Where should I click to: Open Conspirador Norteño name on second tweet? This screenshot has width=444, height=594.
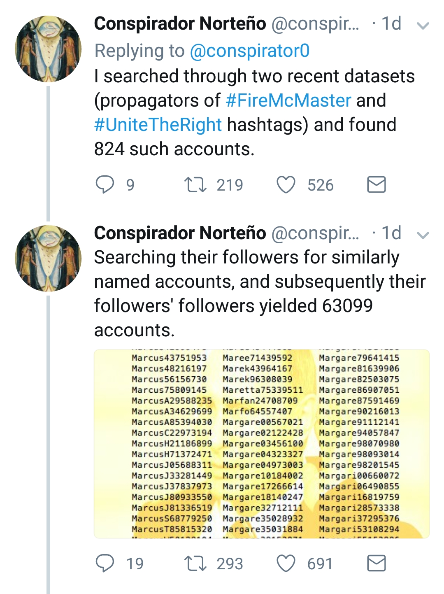[x=180, y=233]
